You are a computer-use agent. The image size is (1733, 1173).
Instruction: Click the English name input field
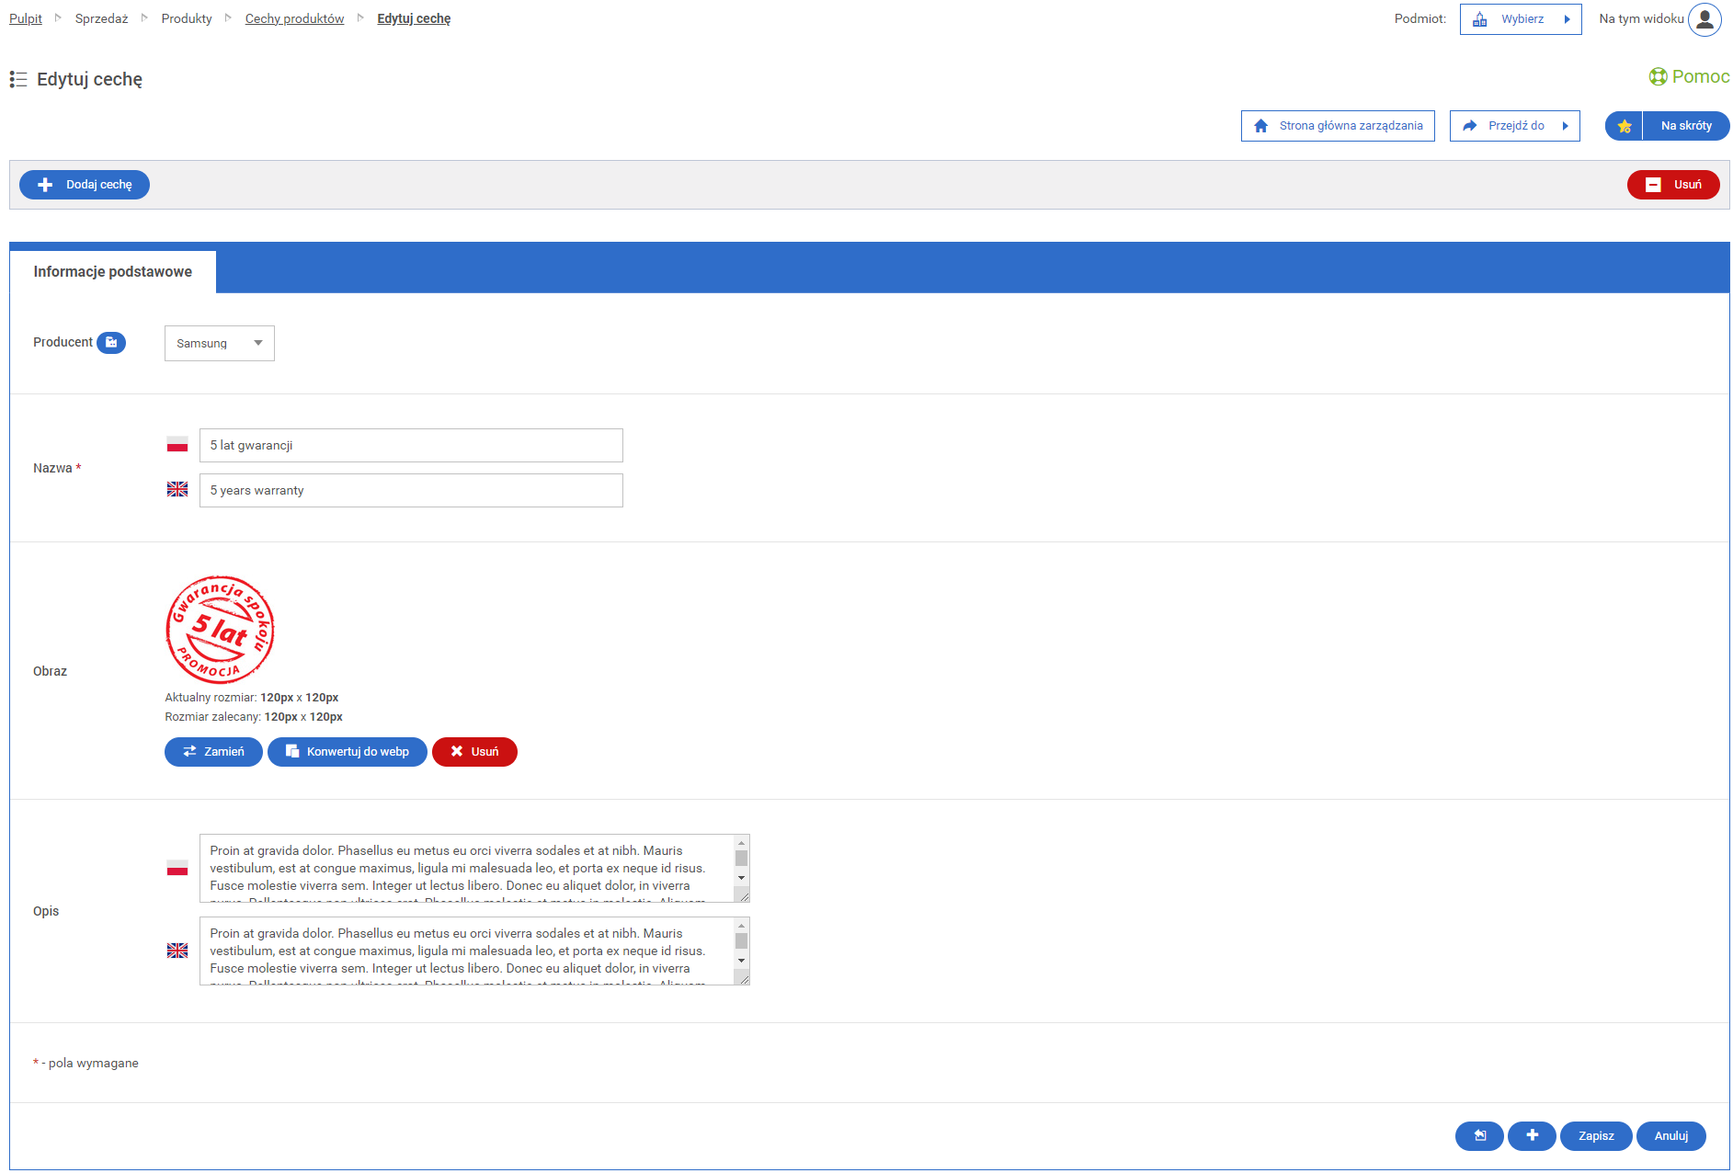411,491
